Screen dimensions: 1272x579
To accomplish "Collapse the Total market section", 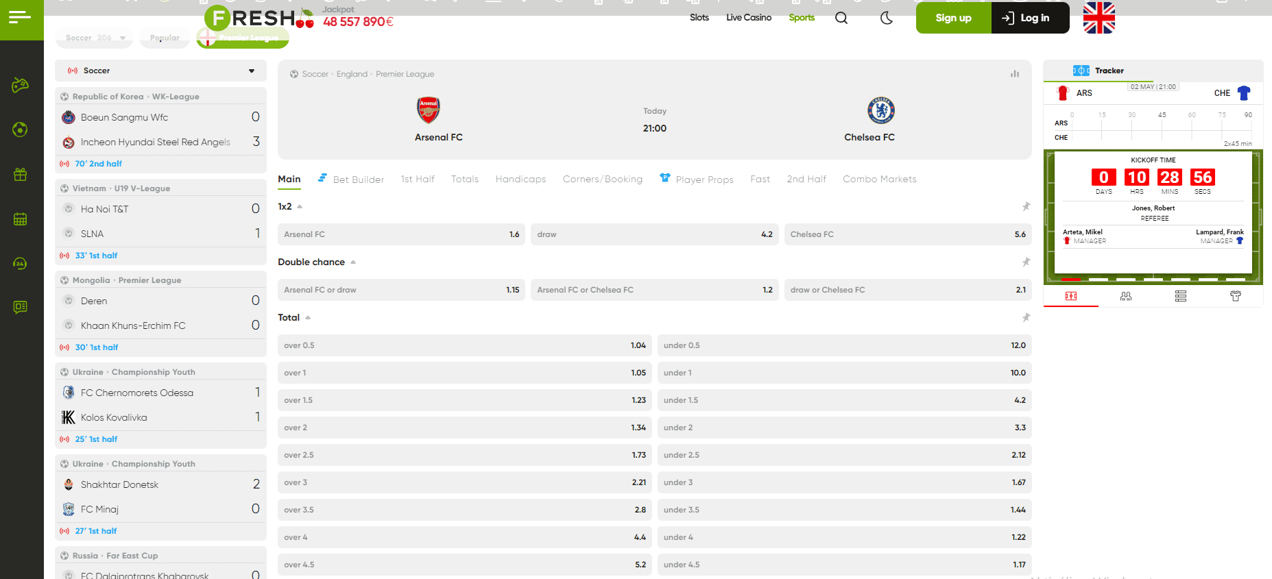I will (308, 317).
